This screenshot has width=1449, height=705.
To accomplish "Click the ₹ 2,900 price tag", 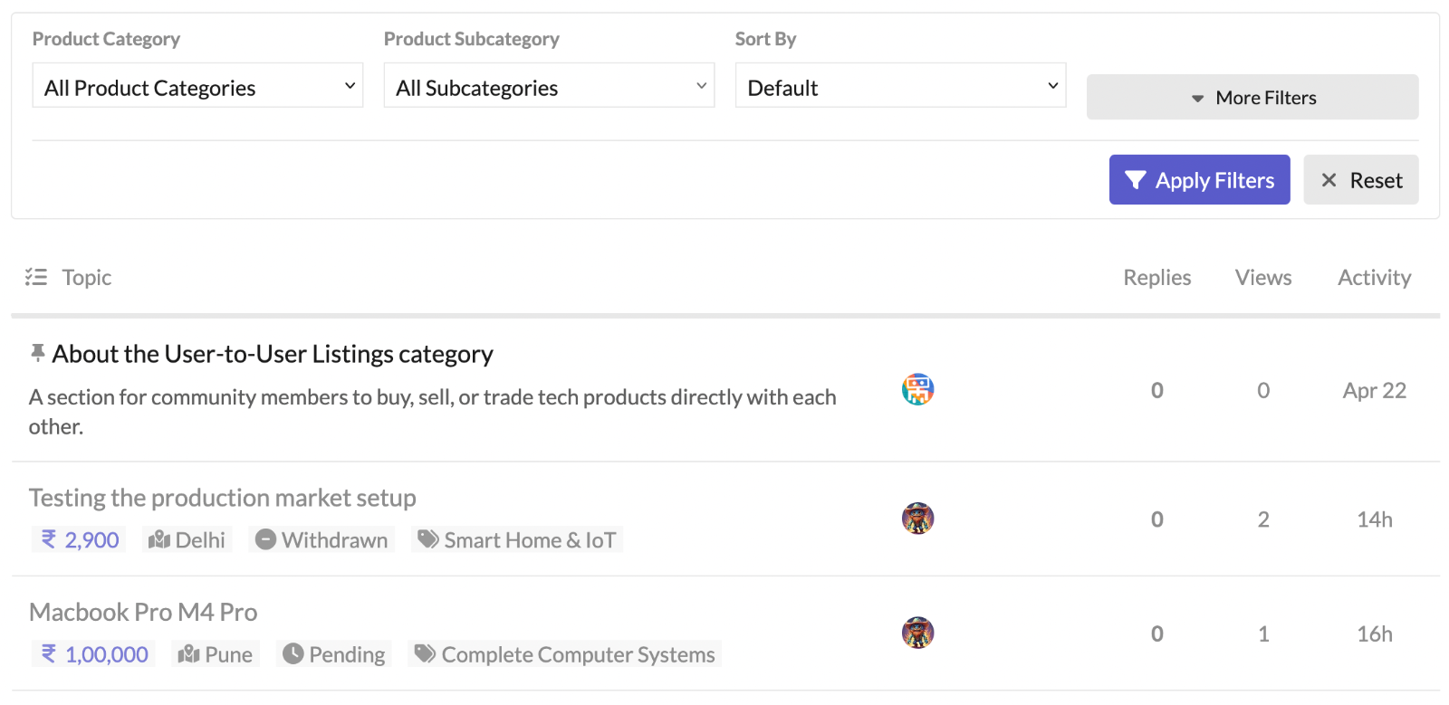I will (79, 540).
